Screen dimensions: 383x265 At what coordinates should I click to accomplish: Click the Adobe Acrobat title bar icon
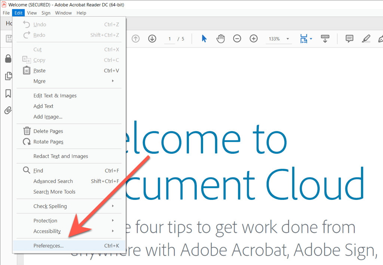pos(4,4)
